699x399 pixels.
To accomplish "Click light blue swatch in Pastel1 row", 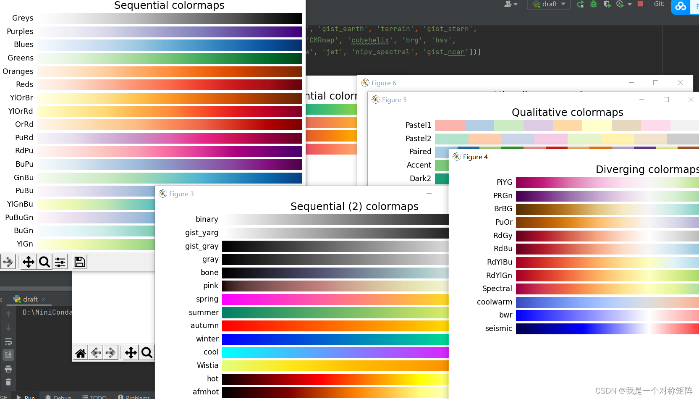I will 479,125.
